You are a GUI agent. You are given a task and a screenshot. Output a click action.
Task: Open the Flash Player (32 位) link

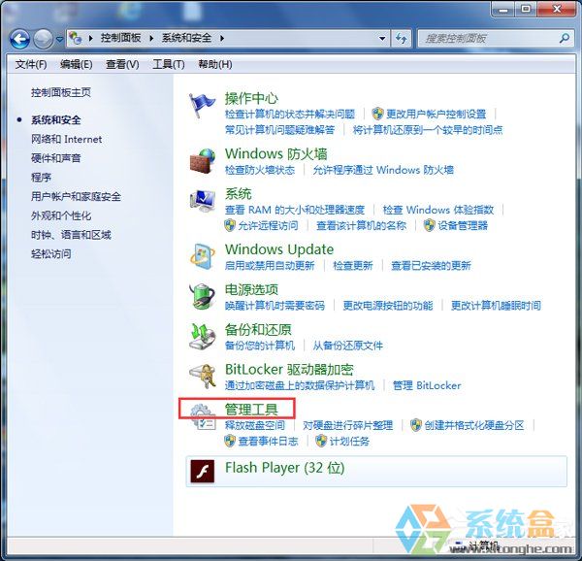click(284, 468)
